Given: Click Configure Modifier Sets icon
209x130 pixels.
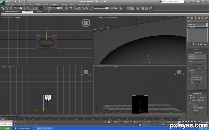Looking at the screenshot, I should [x=206, y=44].
